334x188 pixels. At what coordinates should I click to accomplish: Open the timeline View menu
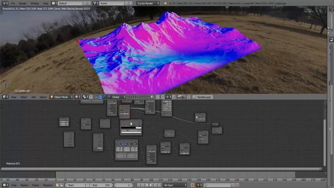[x=14, y=185]
